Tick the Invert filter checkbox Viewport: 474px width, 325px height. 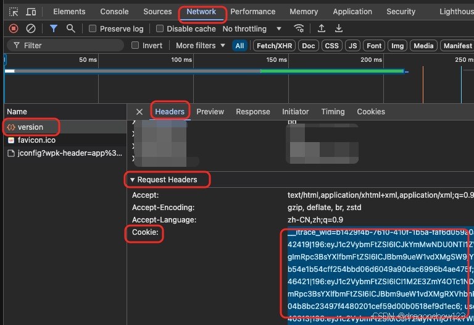click(x=136, y=46)
